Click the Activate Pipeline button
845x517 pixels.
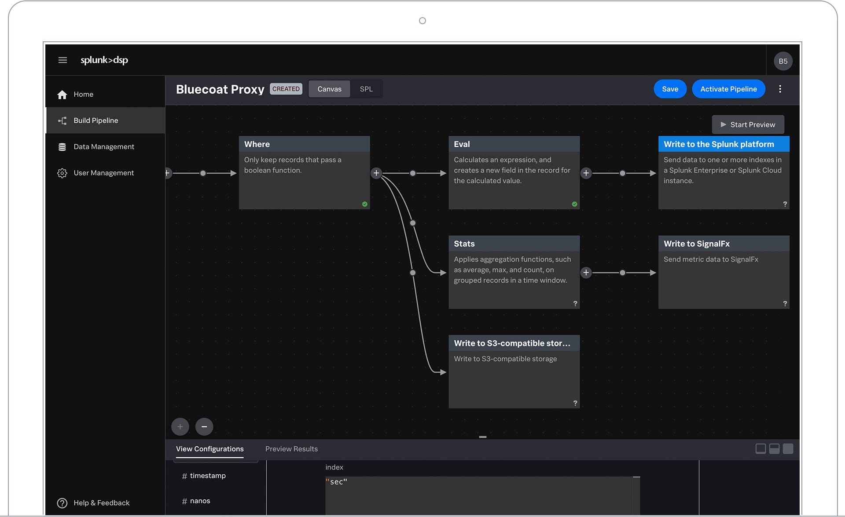[x=728, y=89]
